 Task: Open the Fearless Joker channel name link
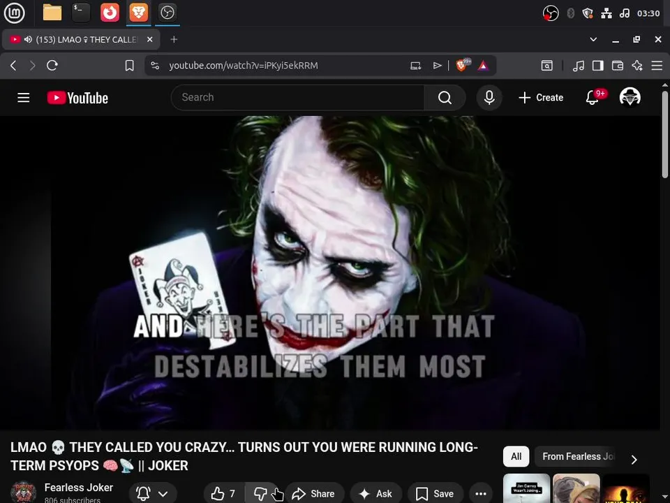pos(79,487)
